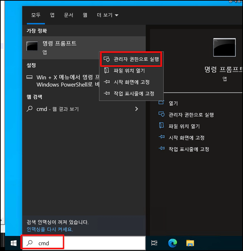Click the web search magnifier icon
The image size is (243, 251).
29,109
